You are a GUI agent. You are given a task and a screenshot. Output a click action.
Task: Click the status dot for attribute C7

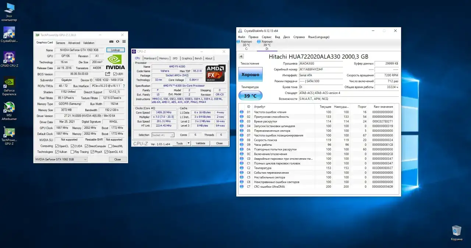click(242, 187)
